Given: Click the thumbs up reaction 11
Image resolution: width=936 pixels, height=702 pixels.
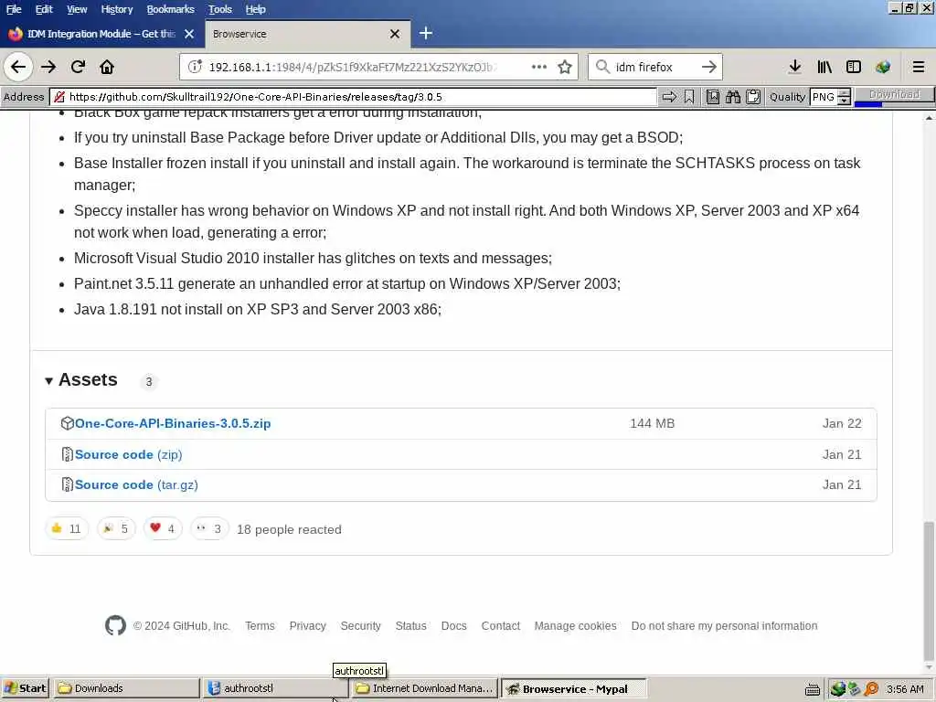Looking at the screenshot, I should [66, 528].
